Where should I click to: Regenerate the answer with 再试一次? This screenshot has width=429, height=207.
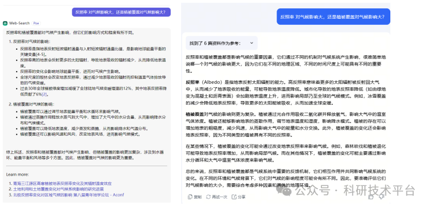(216, 197)
